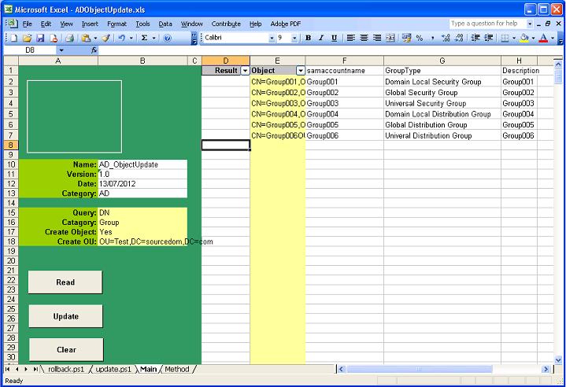Switch to the update.ps1 sheet tab
This screenshot has width=566, height=387.
coord(113,369)
